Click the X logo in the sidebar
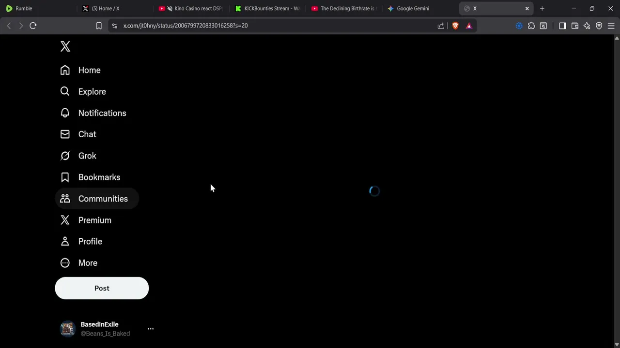This screenshot has height=348, width=620. tap(65, 46)
